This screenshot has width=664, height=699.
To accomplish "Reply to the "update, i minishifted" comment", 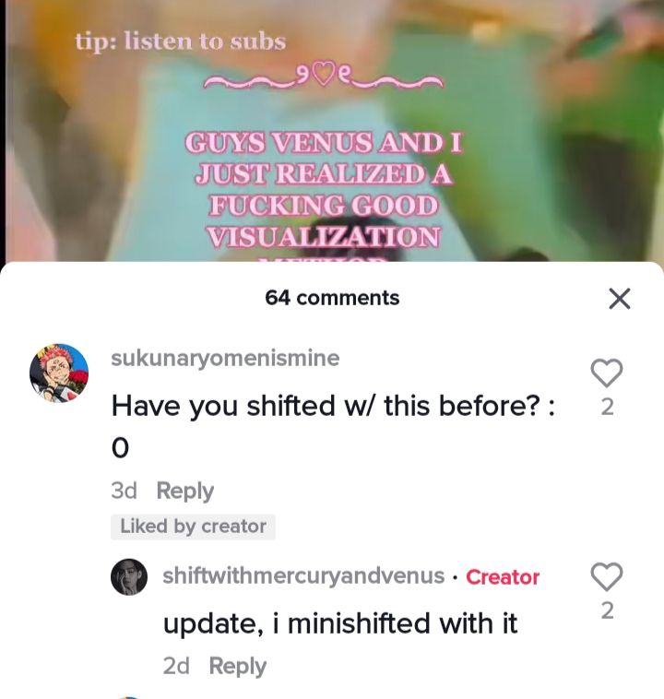I will (x=238, y=666).
